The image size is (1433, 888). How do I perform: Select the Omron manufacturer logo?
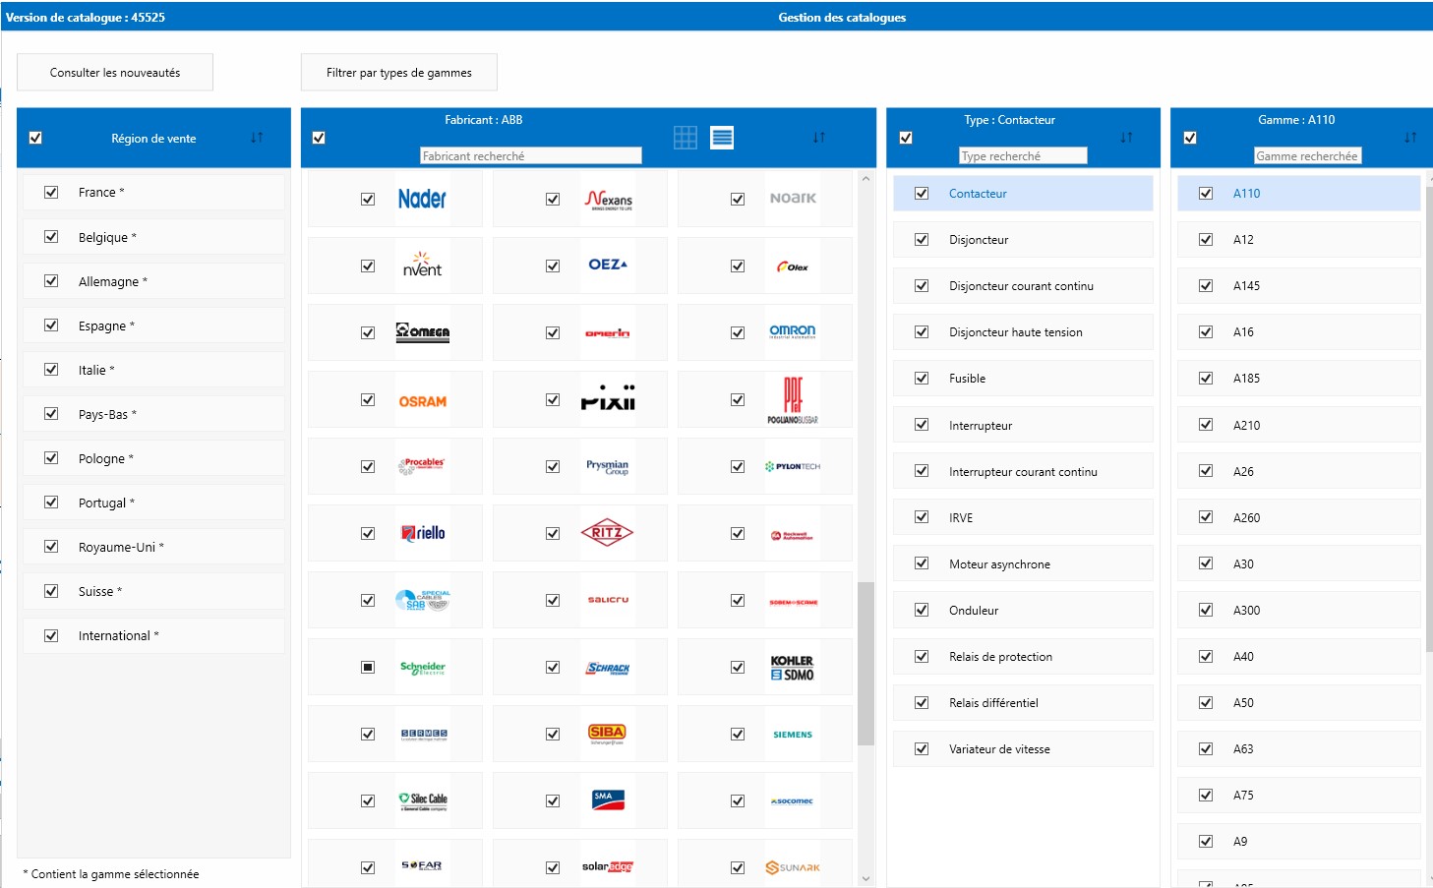point(793,332)
